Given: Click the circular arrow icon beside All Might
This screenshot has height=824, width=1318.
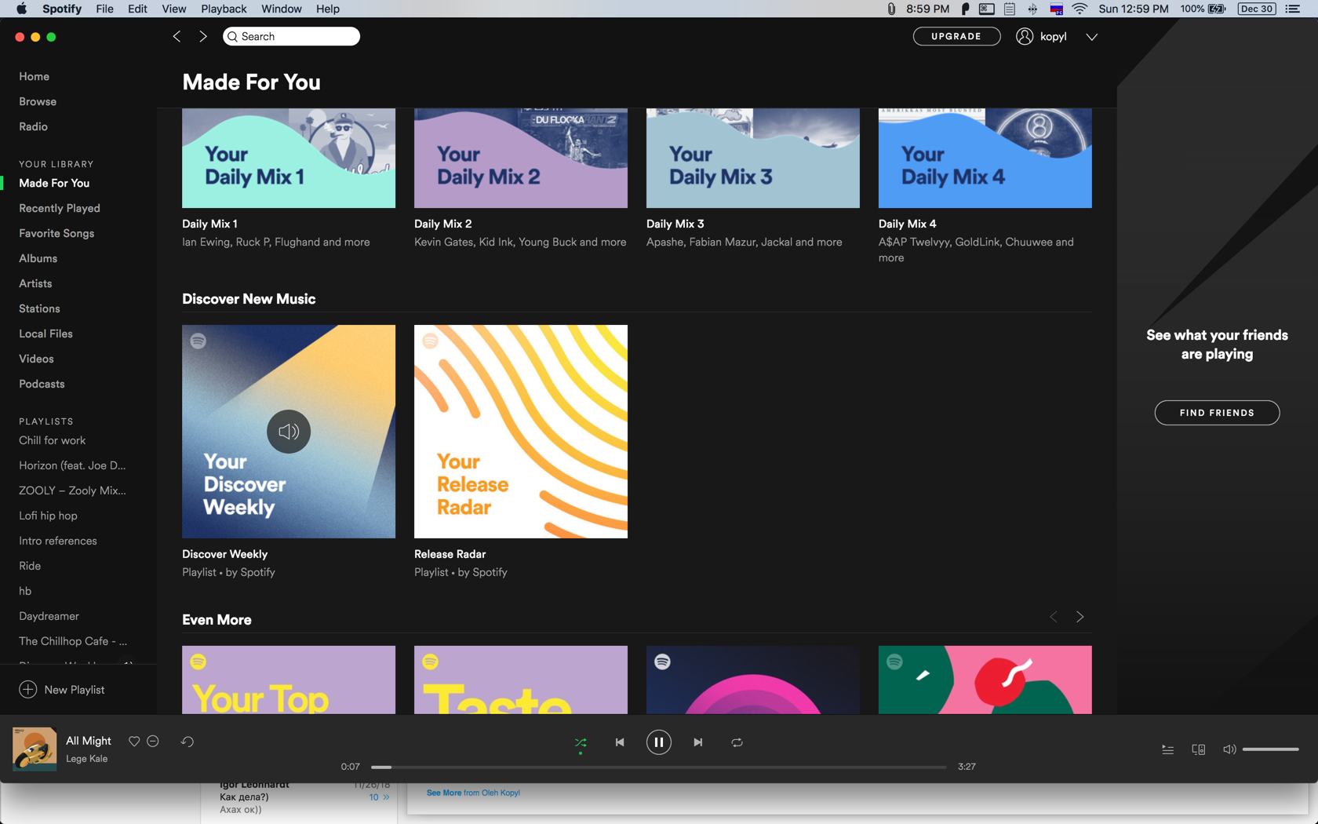Looking at the screenshot, I should click(188, 741).
